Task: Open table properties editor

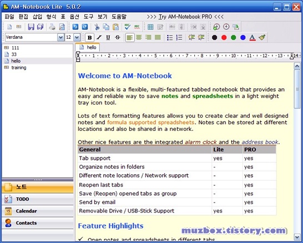Action: click(160, 27)
